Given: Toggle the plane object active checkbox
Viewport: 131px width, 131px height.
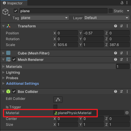Looking at the screenshot, I should (x=16, y=11).
